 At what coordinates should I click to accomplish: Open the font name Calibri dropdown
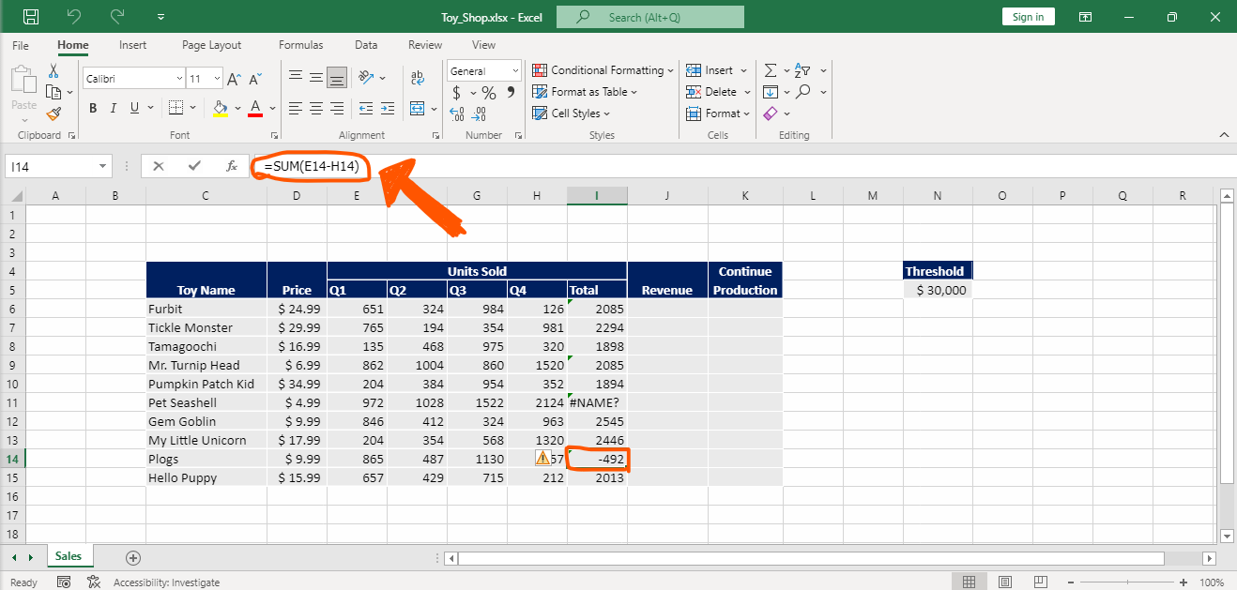(x=179, y=79)
